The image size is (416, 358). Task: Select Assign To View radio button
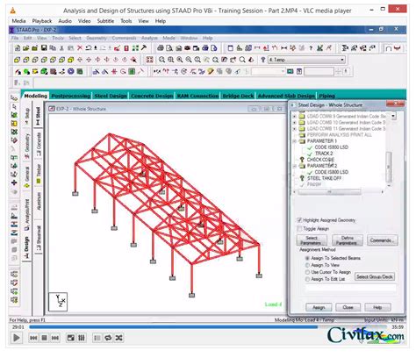(307, 265)
